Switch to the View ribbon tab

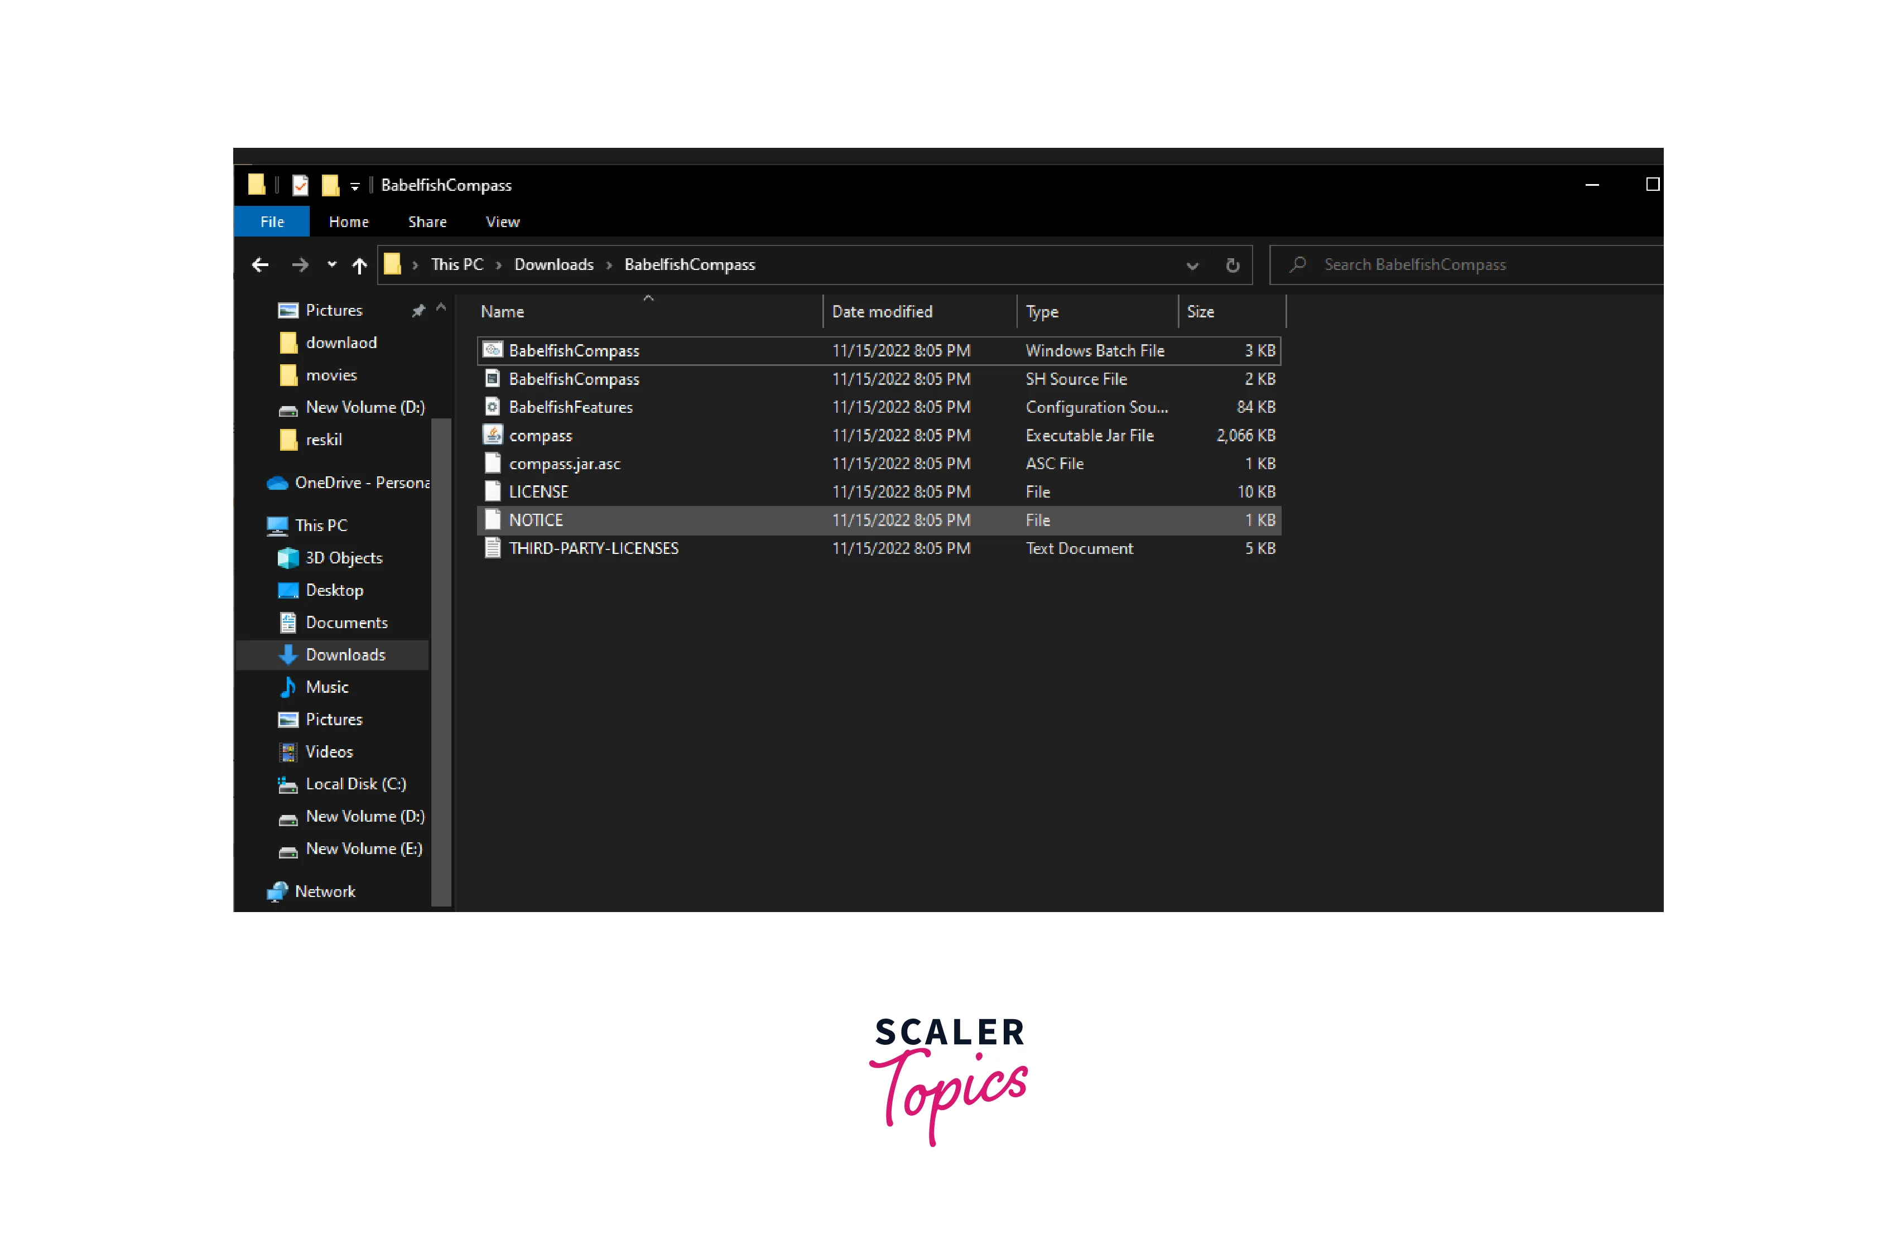point(502,221)
